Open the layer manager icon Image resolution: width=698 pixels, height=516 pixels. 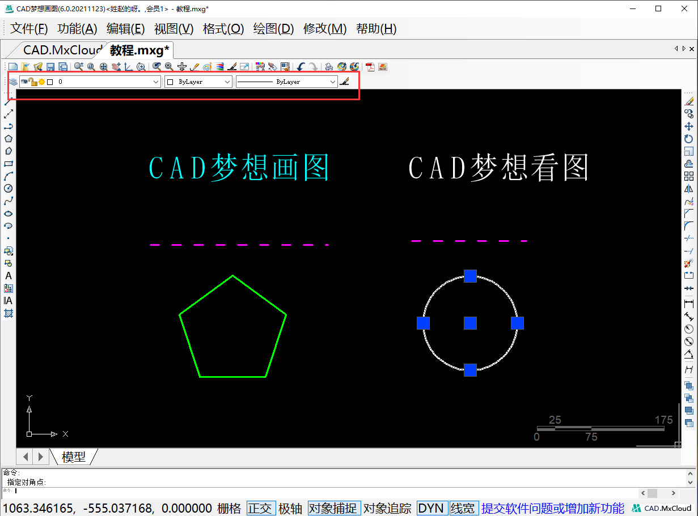tap(13, 82)
